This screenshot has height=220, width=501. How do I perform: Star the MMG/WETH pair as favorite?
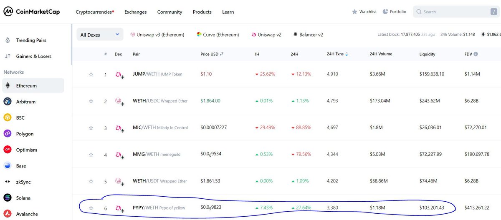click(91, 155)
